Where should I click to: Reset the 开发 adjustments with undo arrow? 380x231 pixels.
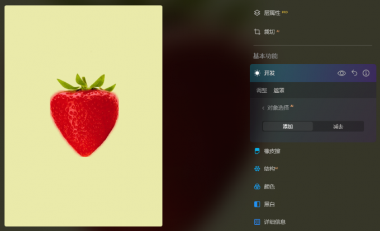click(x=354, y=73)
